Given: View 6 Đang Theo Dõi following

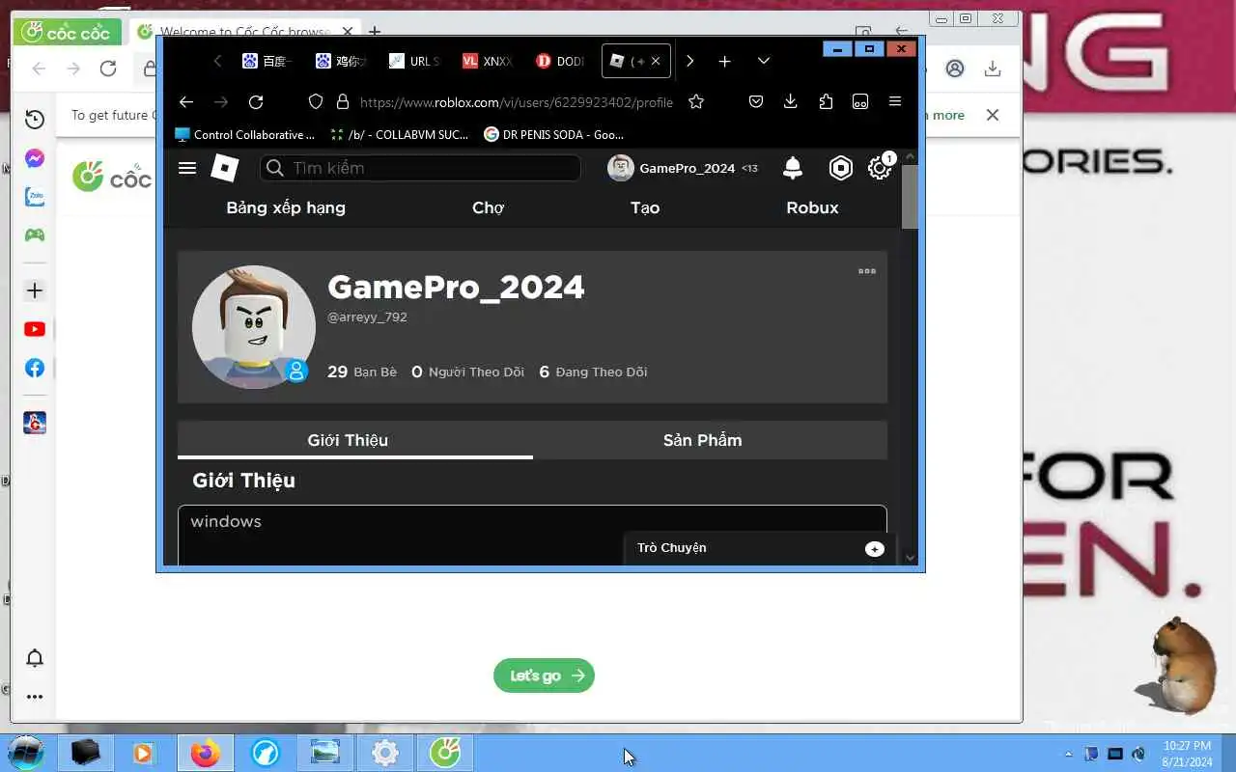Looking at the screenshot, I should 593,372.
